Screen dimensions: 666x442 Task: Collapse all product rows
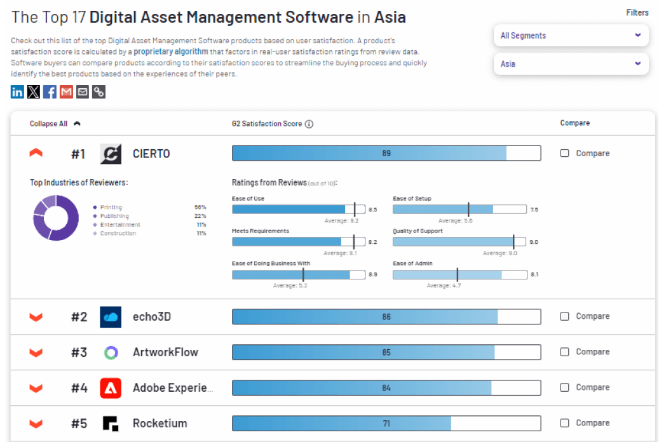pyautogui.click(x=55, y=124)
